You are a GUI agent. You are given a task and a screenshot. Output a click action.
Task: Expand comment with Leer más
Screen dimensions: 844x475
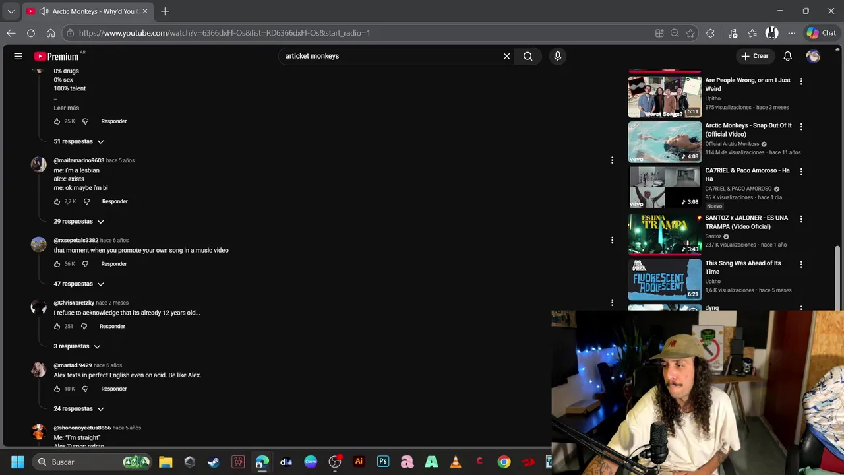tap(67, 108)
